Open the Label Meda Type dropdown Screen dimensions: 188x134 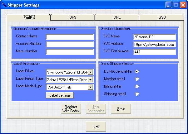[90, 87]
